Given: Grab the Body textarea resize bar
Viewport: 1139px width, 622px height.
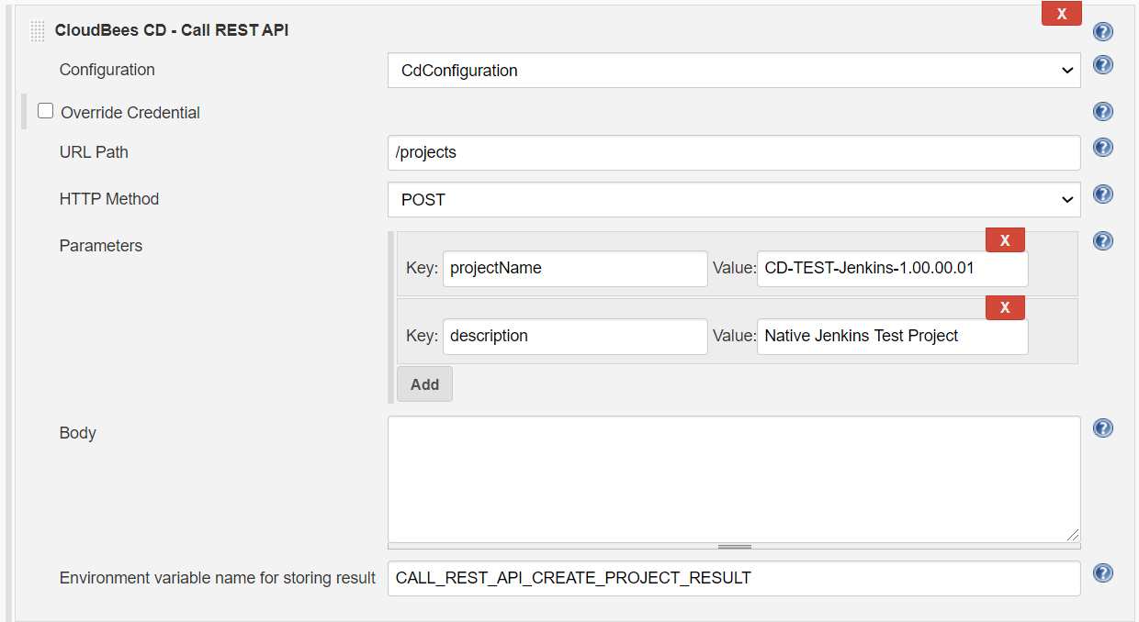Looking at the screenshot, I should [x=734, y=547].
